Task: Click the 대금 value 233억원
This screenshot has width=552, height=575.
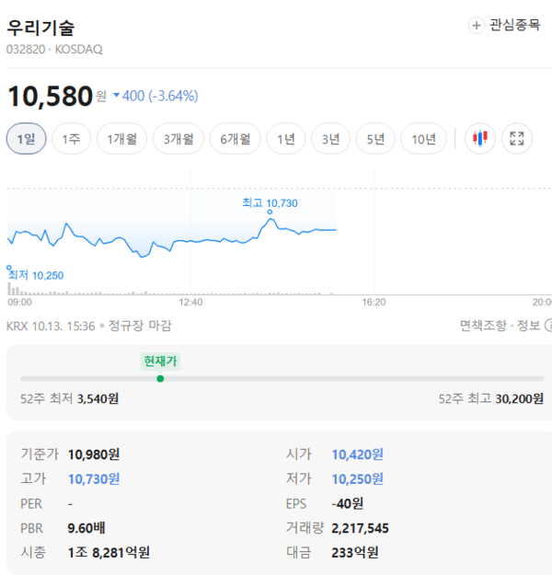Action: click(355, 552)
